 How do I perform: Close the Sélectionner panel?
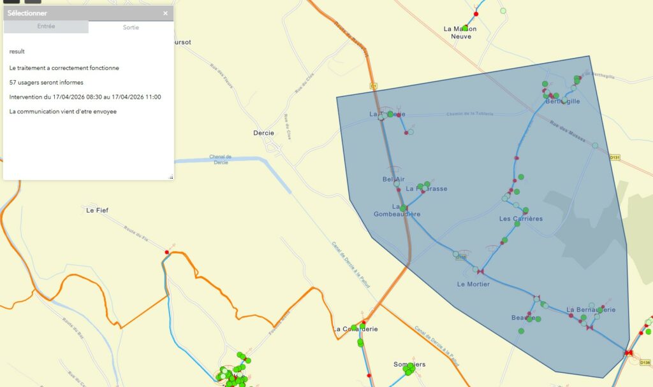click(165, 13)
